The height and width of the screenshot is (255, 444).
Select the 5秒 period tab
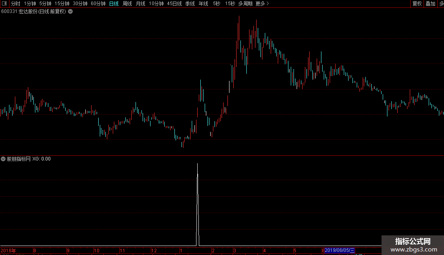pyautogui.click(x=216, y=4)
